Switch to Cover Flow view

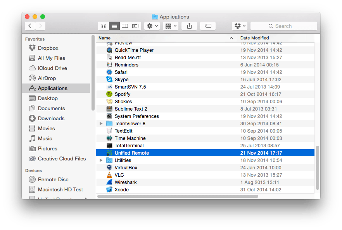click(x=135, y=26)
